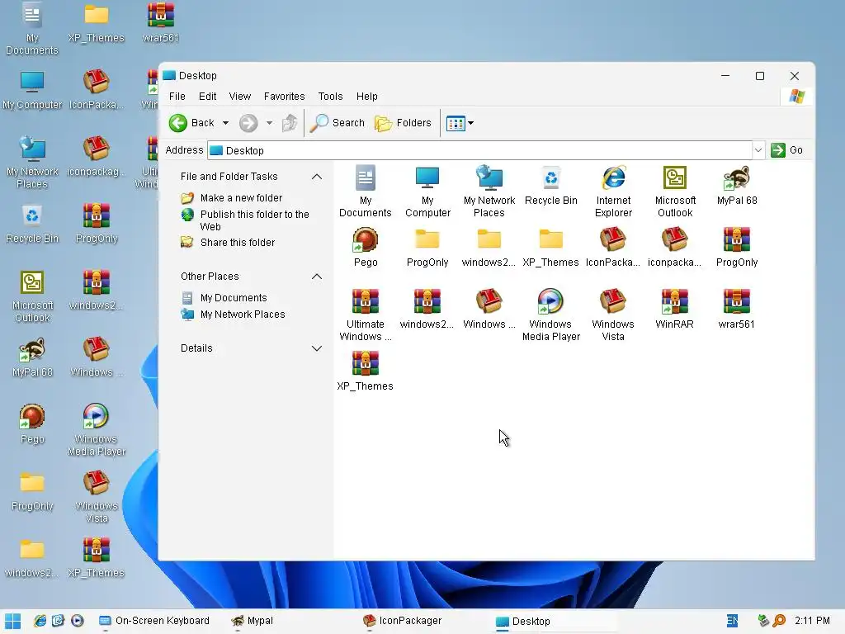Click Media Player quick launch icon

click(77, 621)
